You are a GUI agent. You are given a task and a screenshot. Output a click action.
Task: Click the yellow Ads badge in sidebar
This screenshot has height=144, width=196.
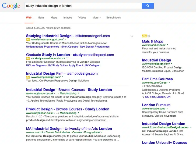144,36
